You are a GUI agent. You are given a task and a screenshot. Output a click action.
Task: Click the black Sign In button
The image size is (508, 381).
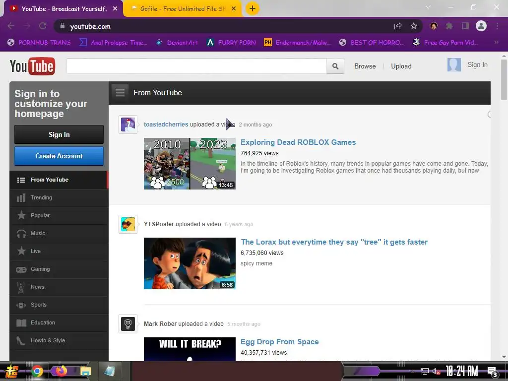click(x=59, y=134)
